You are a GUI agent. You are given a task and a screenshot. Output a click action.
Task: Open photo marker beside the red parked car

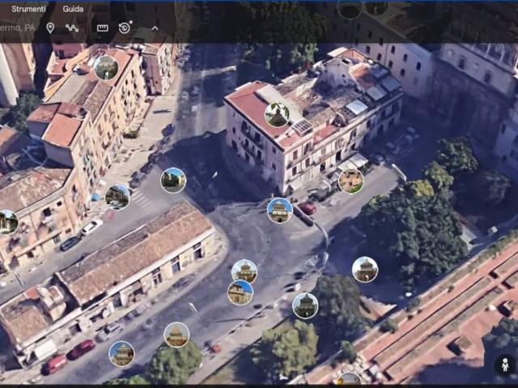pos(280,210)
